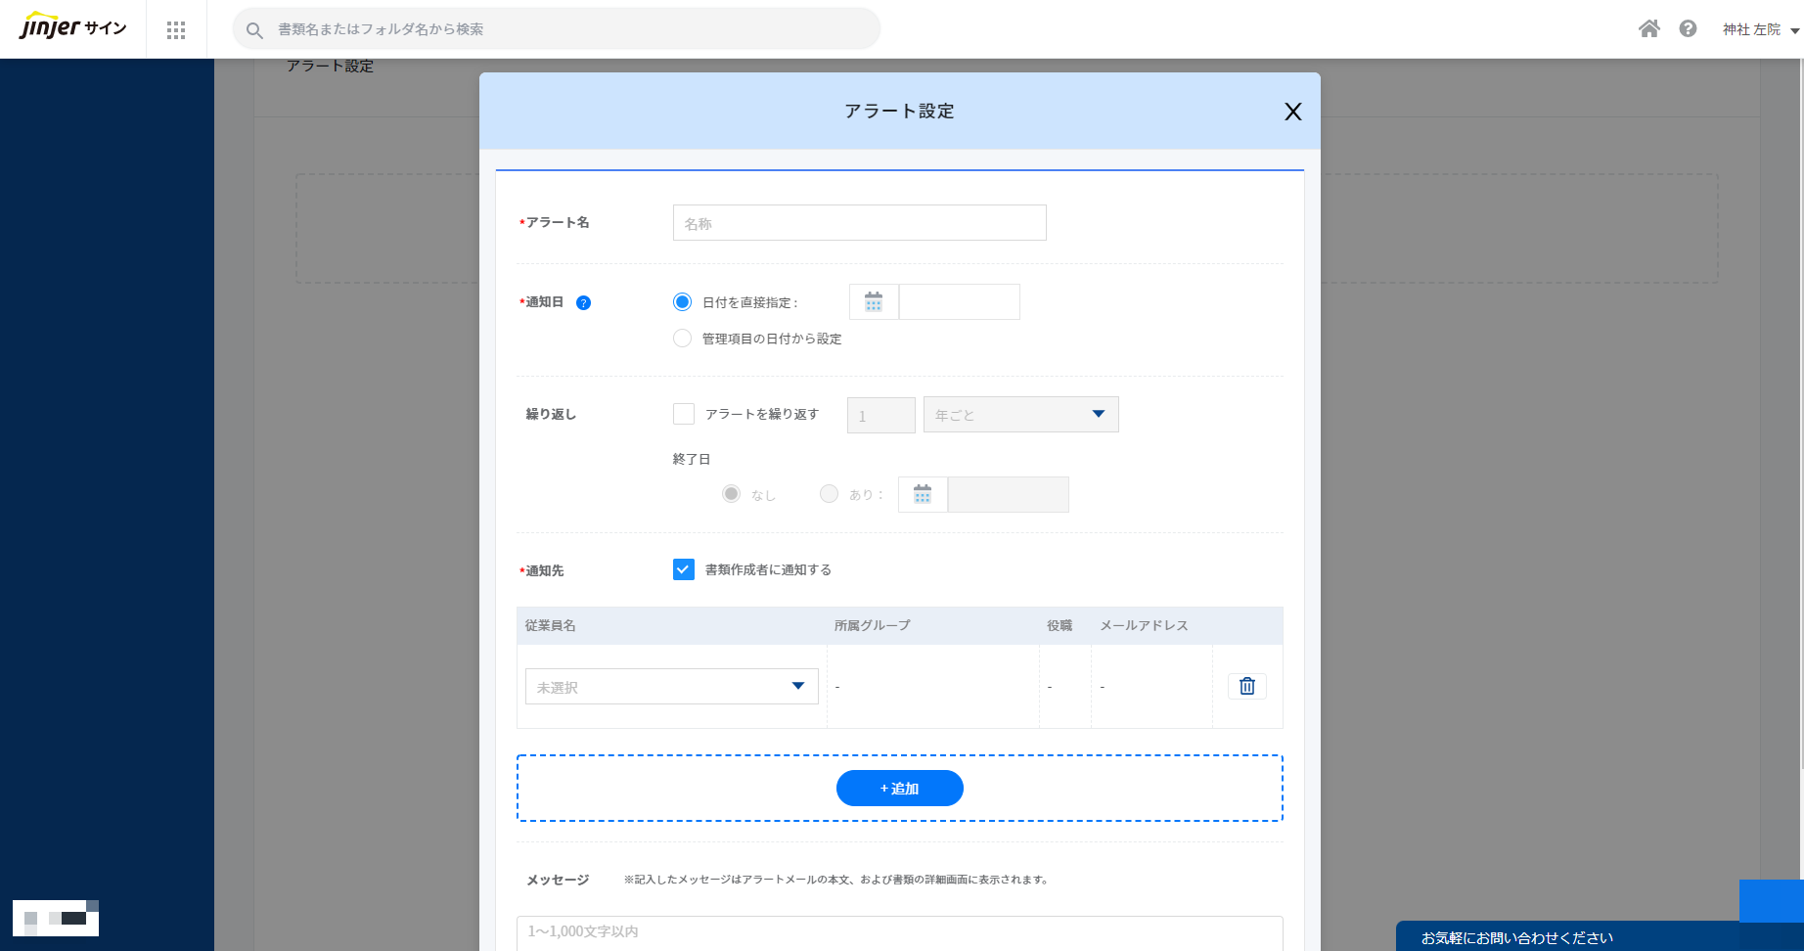
Task: Close the アラート設定 dialog
Action: click(1293, 112)
